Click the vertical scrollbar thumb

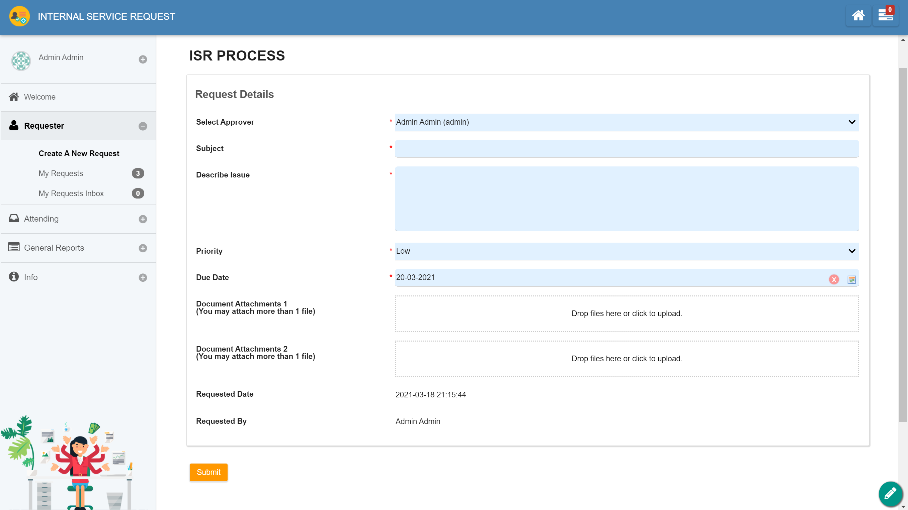[903, 245]
